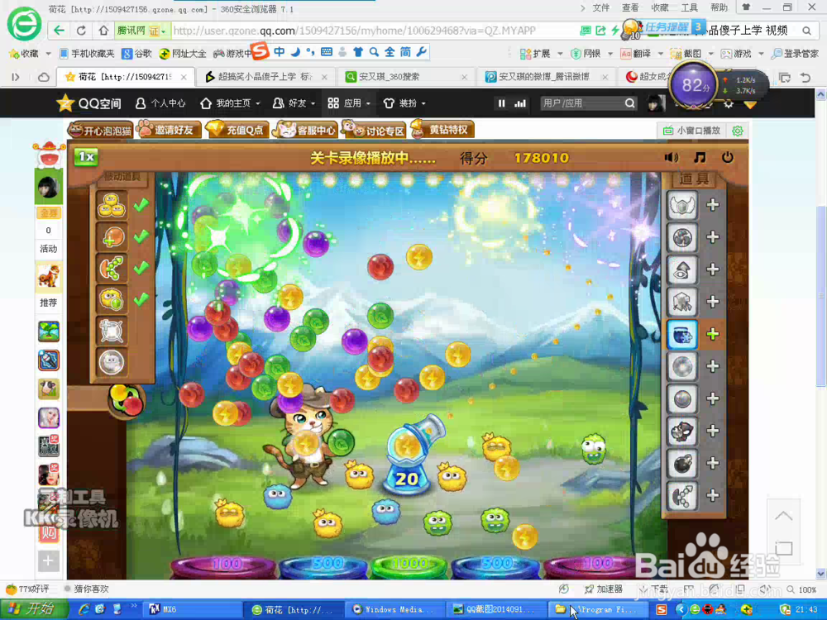Screen dimensions: 827x620
Task: Open 帮助 menu in browser
Action: 719,7
